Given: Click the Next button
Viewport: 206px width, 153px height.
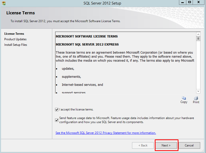Looking at the screenshot, I should tap(166, 145).
